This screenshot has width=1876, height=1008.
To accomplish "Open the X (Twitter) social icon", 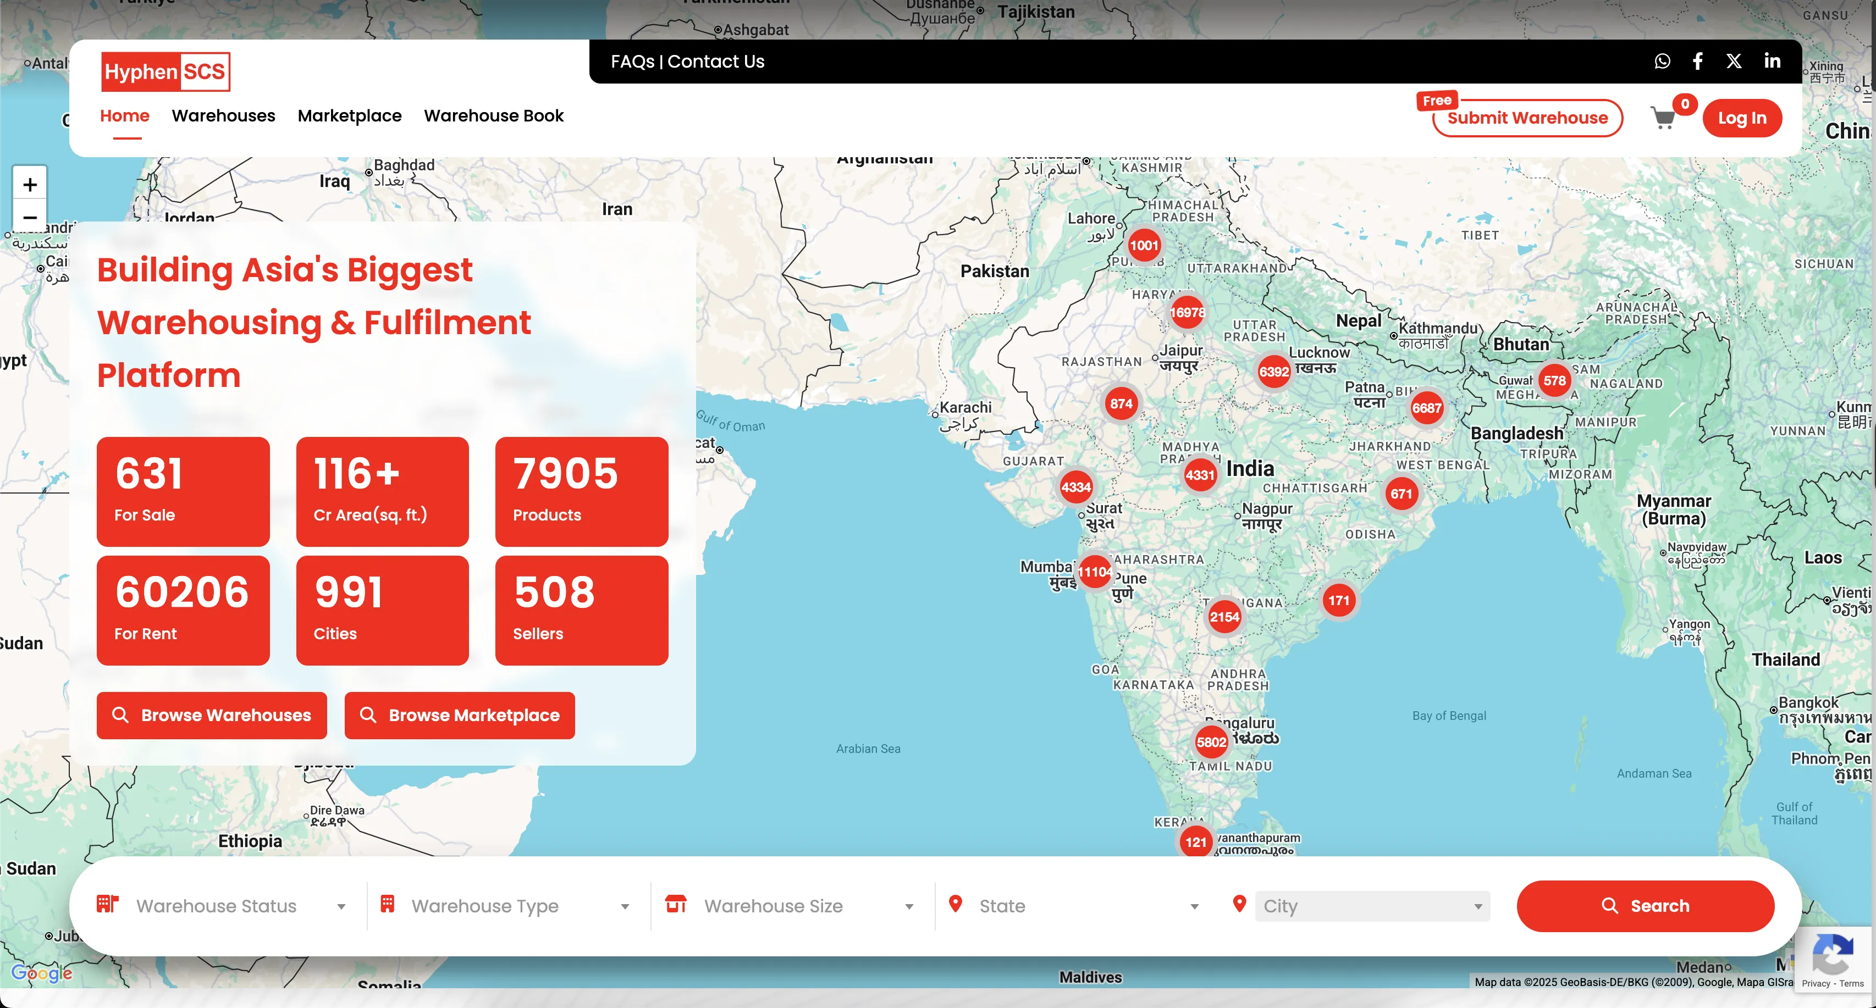I will coord(1734,61).
